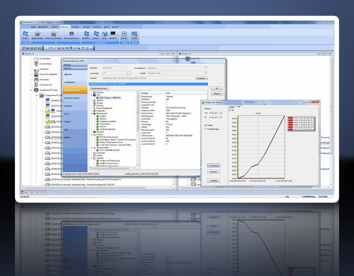Collapse the Betriebssystem tree node
This screenshot has width=354, height=276.
click(92, 113)
